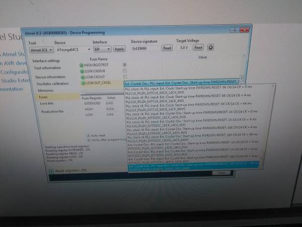Open the Tool dropdown showing Atmel-ICE
This screenshot has width=302, height=227.
(41, 50)
